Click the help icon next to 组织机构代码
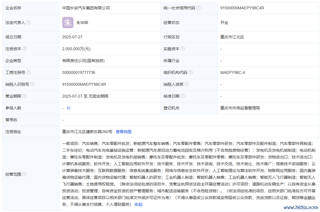 pos(191,72)
